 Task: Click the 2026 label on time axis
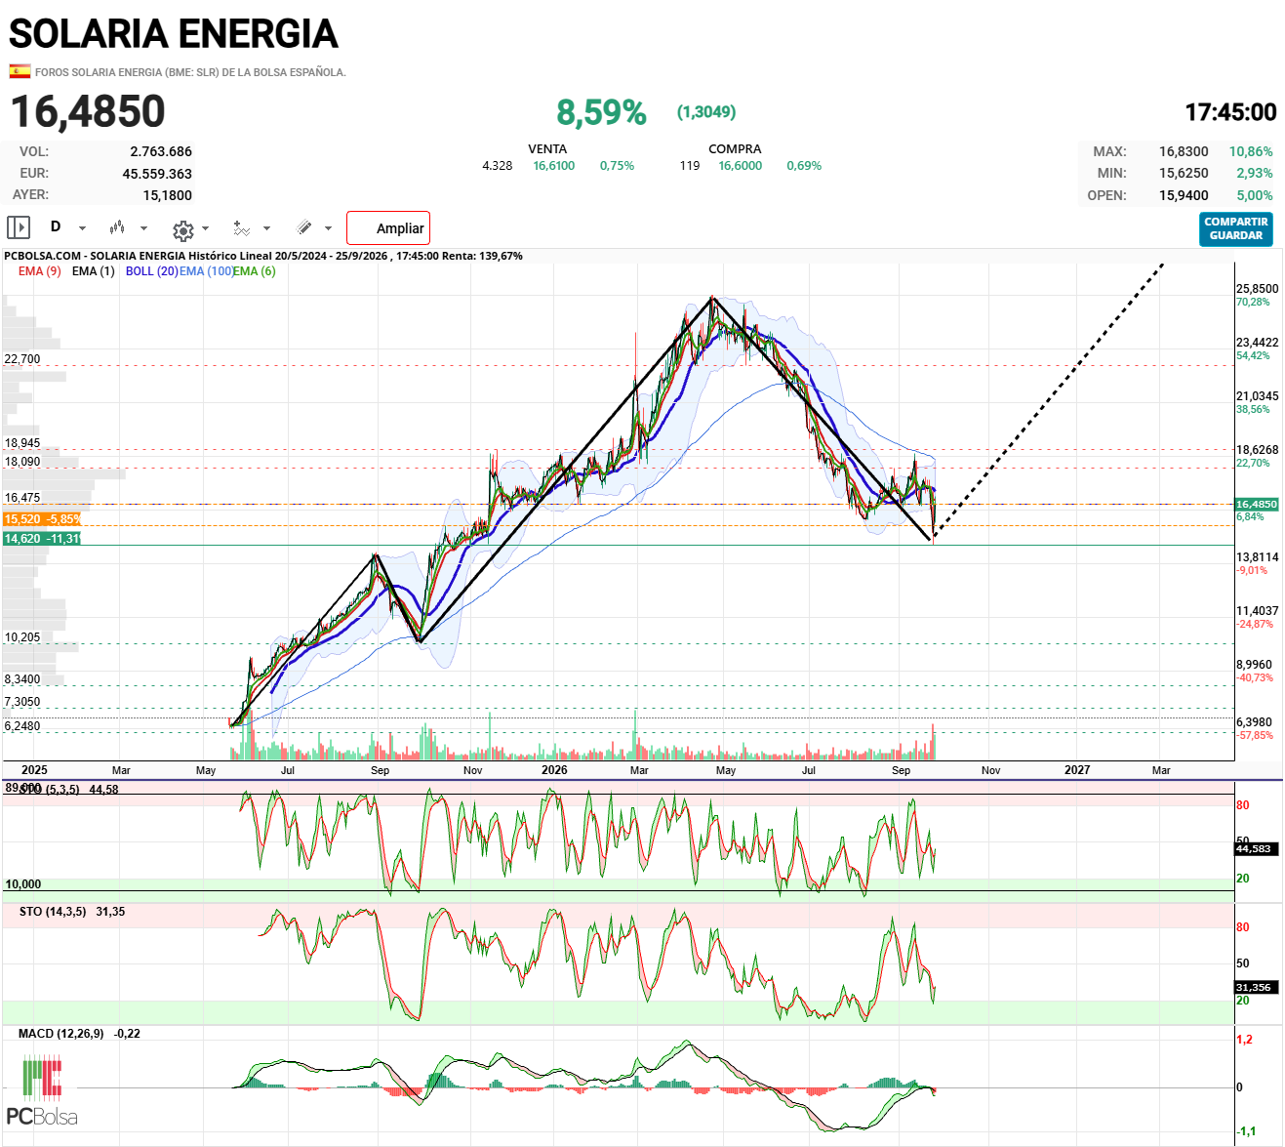554,770
